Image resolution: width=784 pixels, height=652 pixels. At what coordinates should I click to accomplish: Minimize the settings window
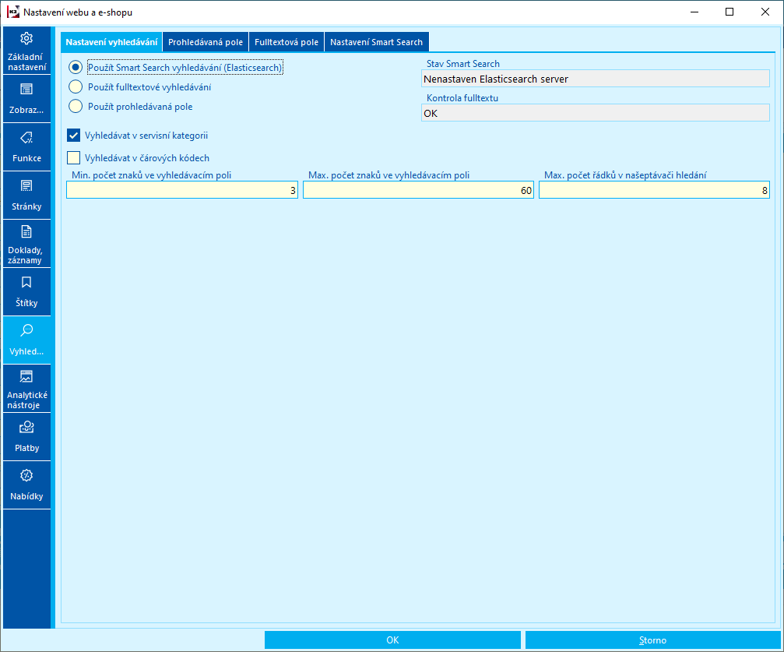point(694,12)
